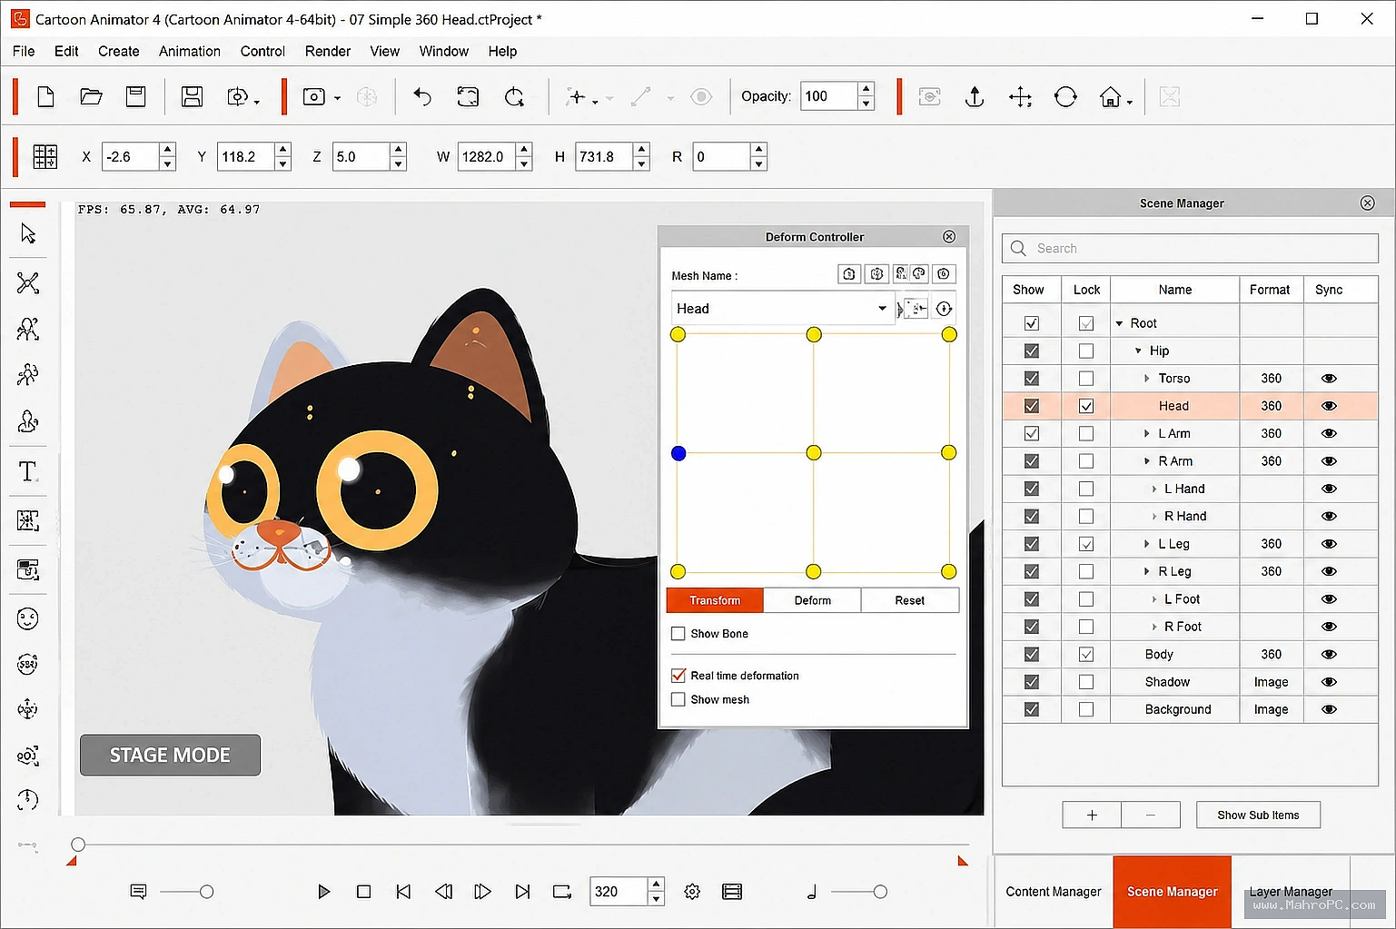Screen dimensions: 1396x929
Task: Click the Rotate tool icon in toolbar
Action: click(1065, 97)
